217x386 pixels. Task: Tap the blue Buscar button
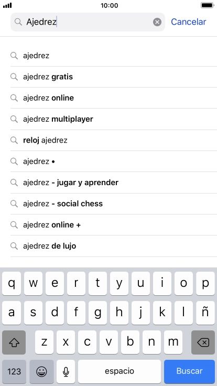click(x=189, y=371)
